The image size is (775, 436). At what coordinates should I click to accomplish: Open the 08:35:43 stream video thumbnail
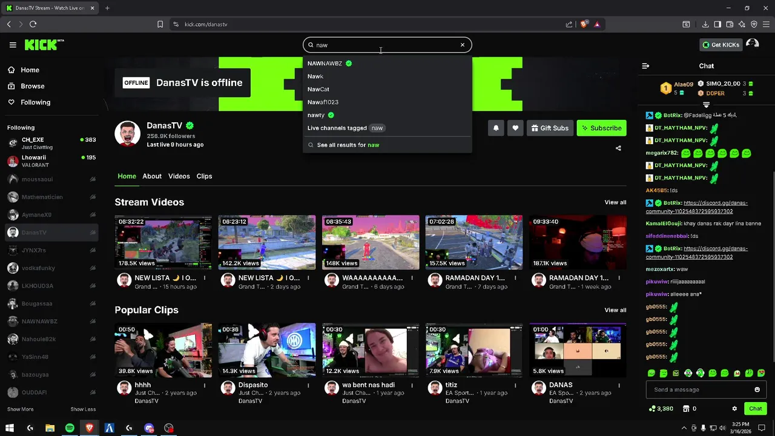371,242
